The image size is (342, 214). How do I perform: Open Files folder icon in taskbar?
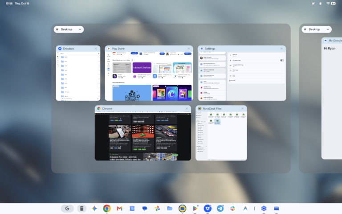tap(170, 209)
